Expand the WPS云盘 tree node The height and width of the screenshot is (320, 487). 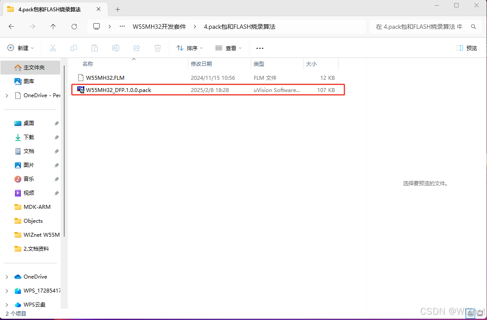point(7,305)
